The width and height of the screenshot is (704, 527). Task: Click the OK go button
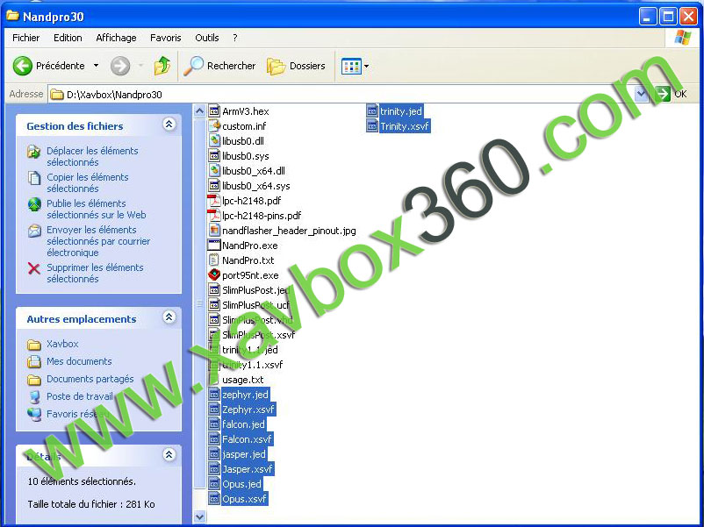(672, 94)
